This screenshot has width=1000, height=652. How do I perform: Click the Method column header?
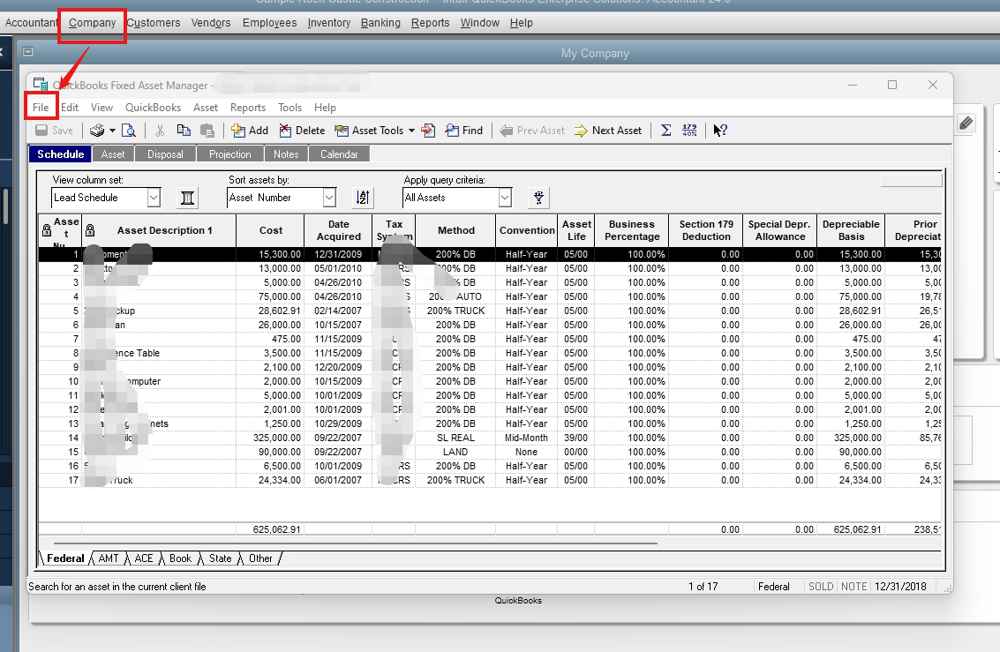(456, 230)
